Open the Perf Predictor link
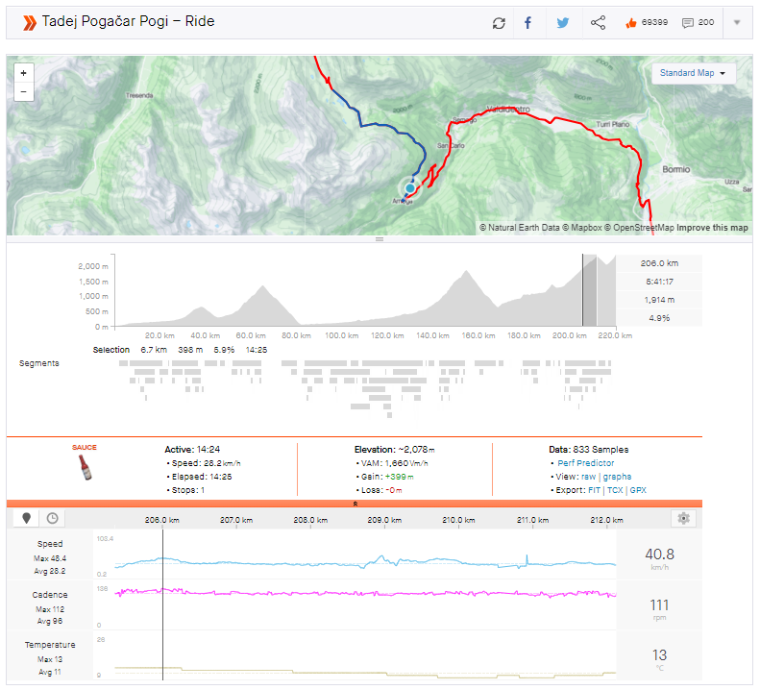Image resolution: width=760 pixels, height=690 pixels. (x=585, y=463)
